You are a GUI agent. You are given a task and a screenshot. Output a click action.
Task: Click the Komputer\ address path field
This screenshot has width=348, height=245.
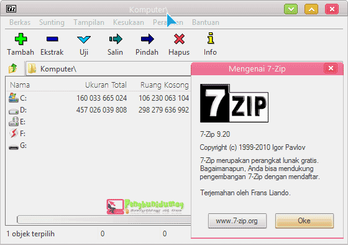(x=109, y=68)
